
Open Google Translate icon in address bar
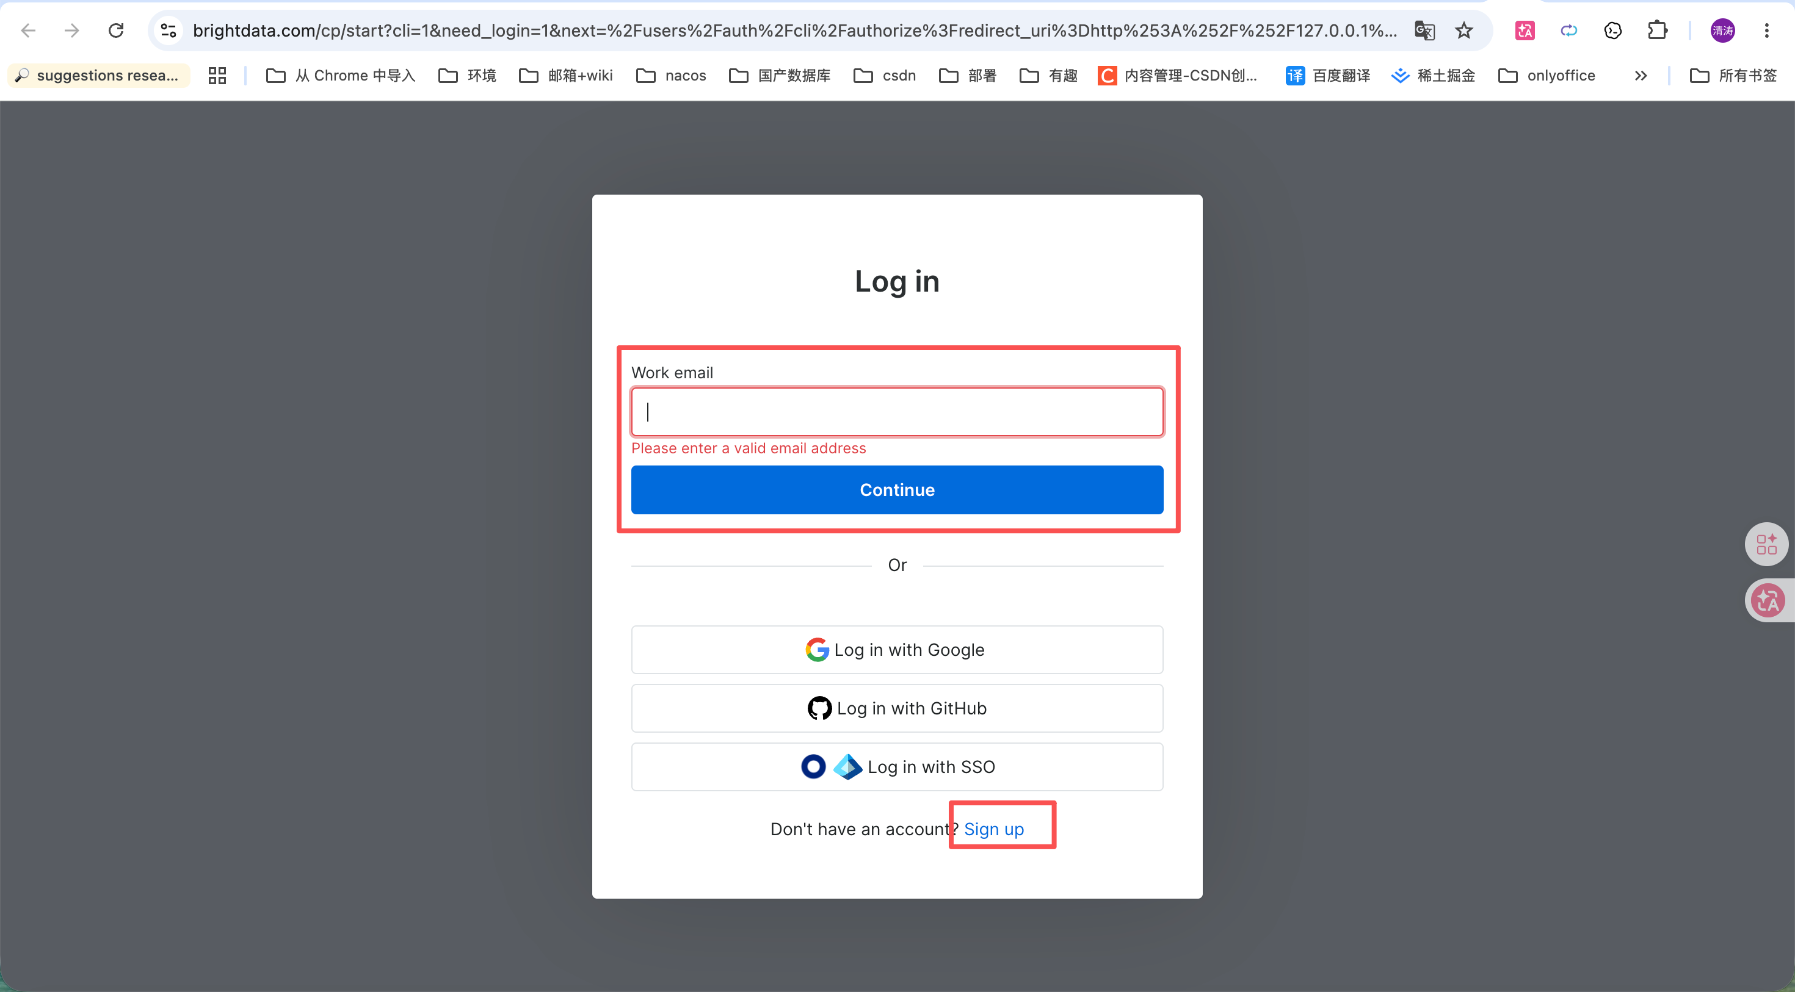click(1424, 31)
